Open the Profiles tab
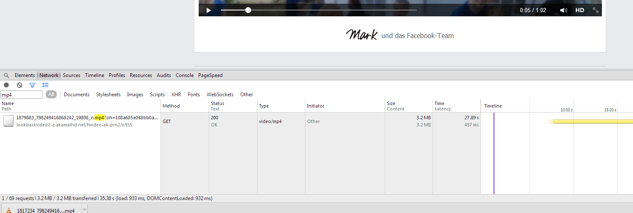The image size is (633, 213). coord(117,75)
